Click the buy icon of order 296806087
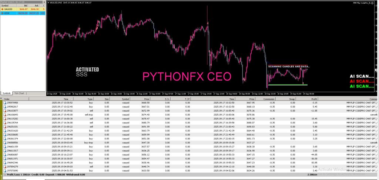The height and width of the screenshot is (180, 379). click(5, 154)
